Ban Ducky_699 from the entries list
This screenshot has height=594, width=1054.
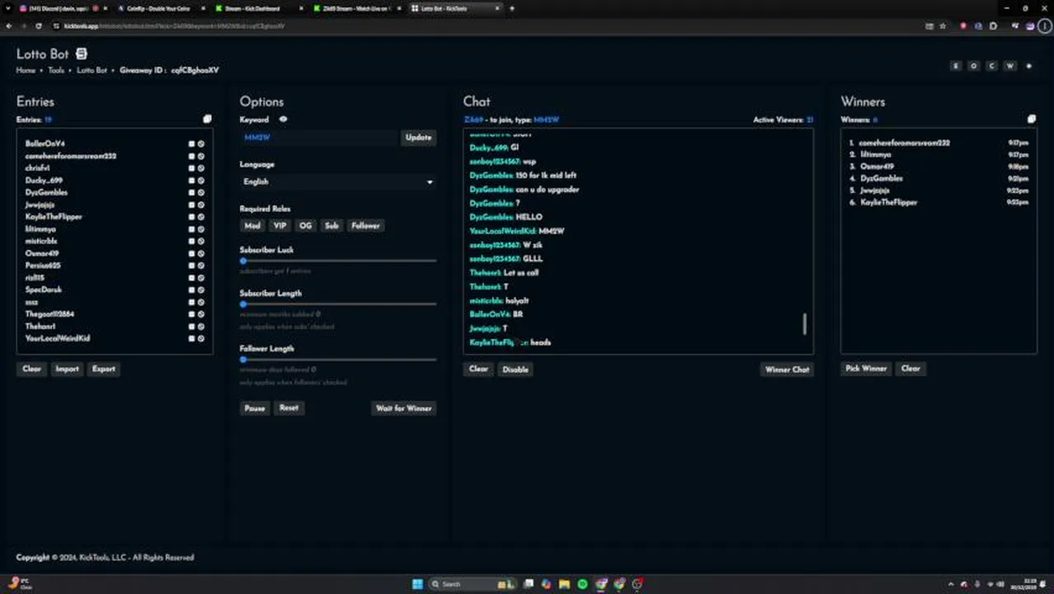200,180
